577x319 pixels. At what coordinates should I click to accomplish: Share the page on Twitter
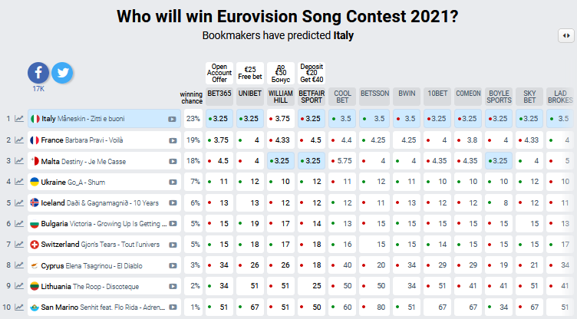pyautogui.click(x=61, y=73)
